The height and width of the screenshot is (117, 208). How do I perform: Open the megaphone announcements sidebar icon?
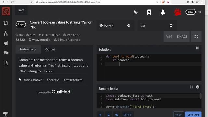coord(6,43)
